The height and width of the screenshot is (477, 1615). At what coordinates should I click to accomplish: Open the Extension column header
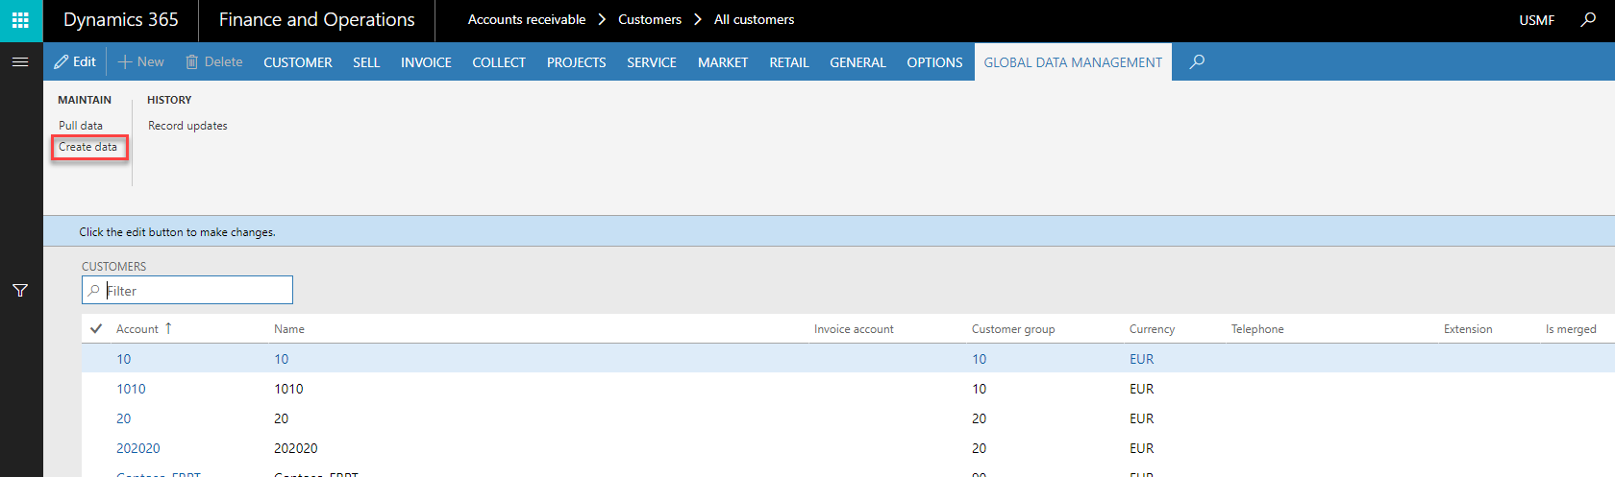point(1468,329)
